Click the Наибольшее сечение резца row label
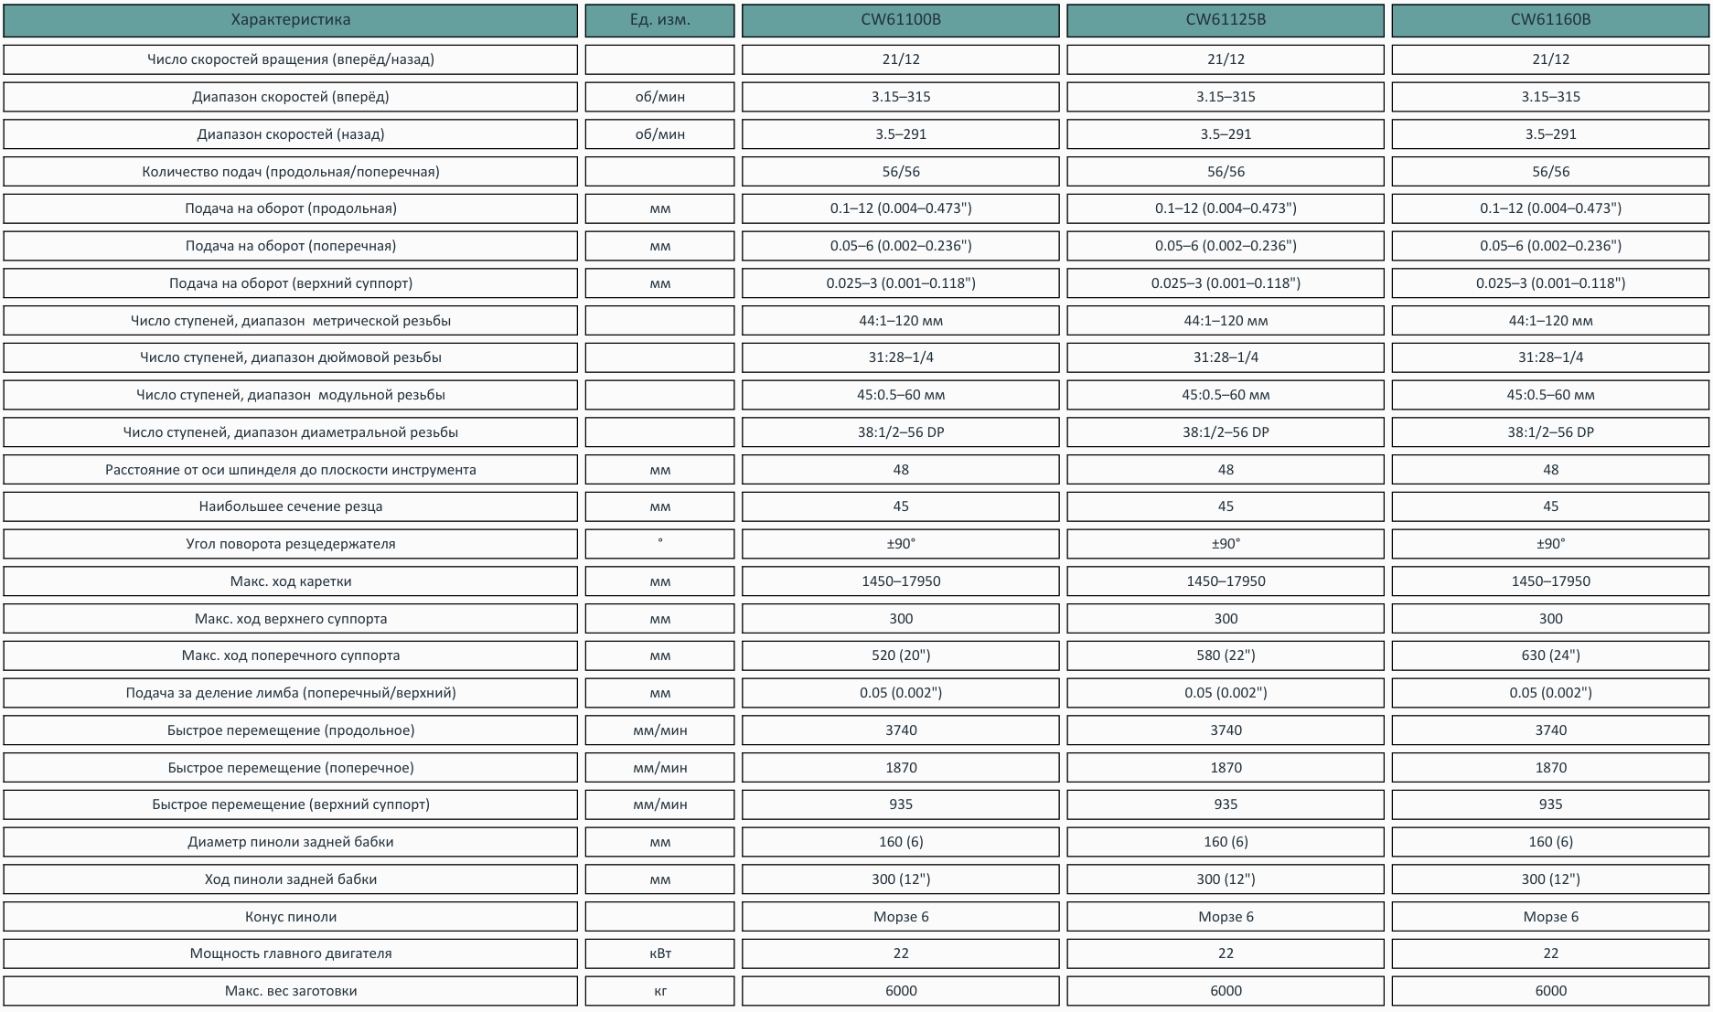Screen dimensions: 1713x1012 (x=290, y=506)
